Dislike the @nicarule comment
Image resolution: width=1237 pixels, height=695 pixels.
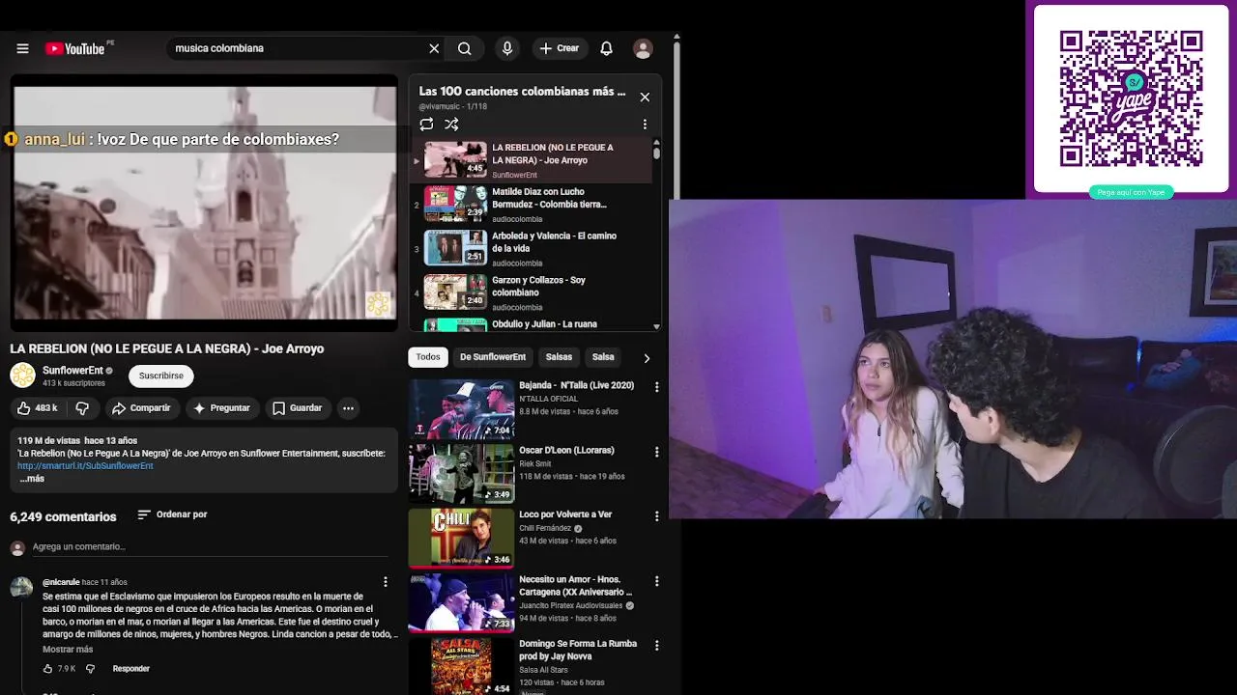(91, 668)
